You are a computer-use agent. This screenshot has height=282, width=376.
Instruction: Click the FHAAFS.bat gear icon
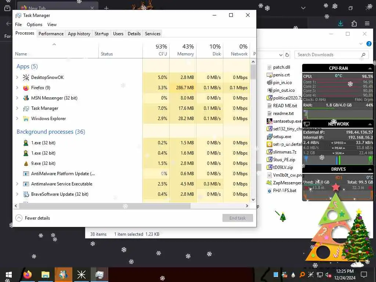[x=270, y=191]
